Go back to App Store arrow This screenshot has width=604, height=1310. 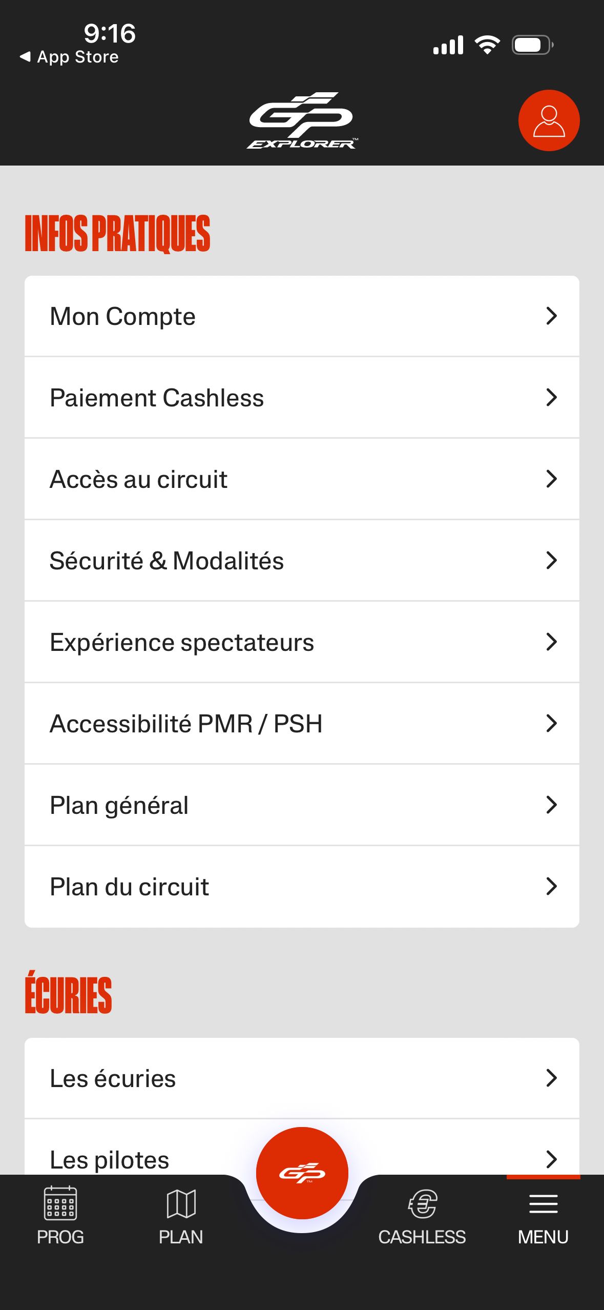(25, 56)
